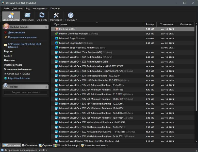Switch to Microsoft Store Apps tab
Screen dimensions: 198x152
point(66,145)
